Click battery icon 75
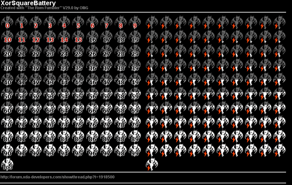This screenshot has width=292, height=185. coord(78,122)
